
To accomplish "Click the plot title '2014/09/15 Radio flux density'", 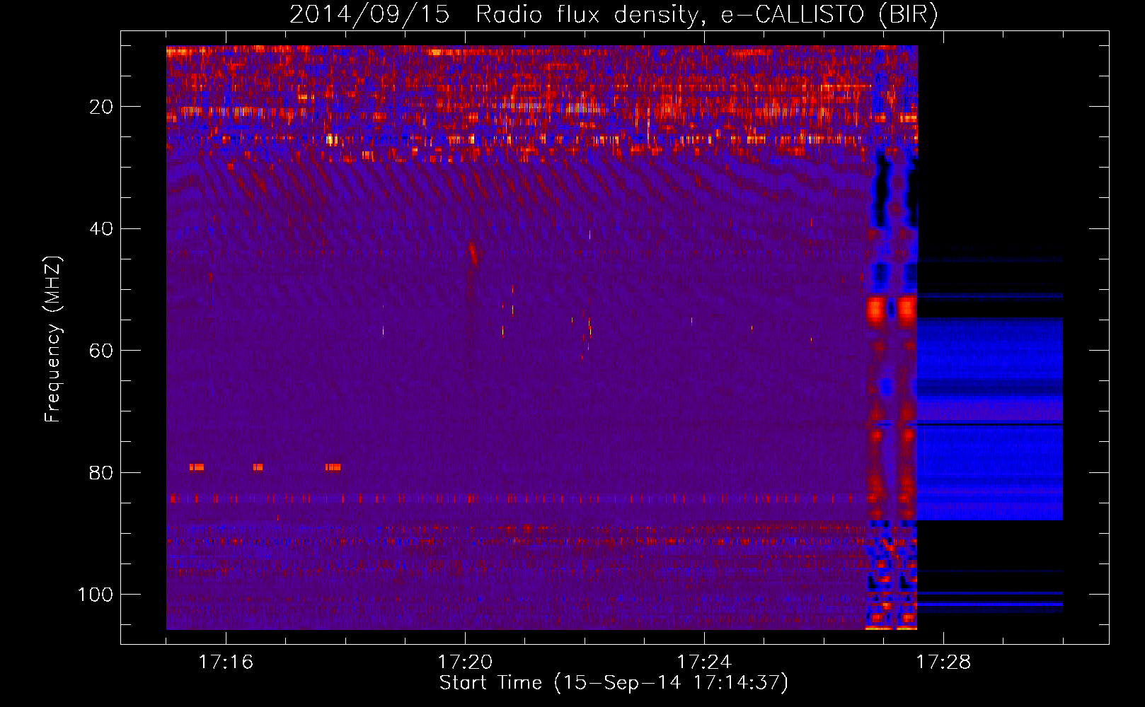I will pyautogui.click(x=494, y=15).
